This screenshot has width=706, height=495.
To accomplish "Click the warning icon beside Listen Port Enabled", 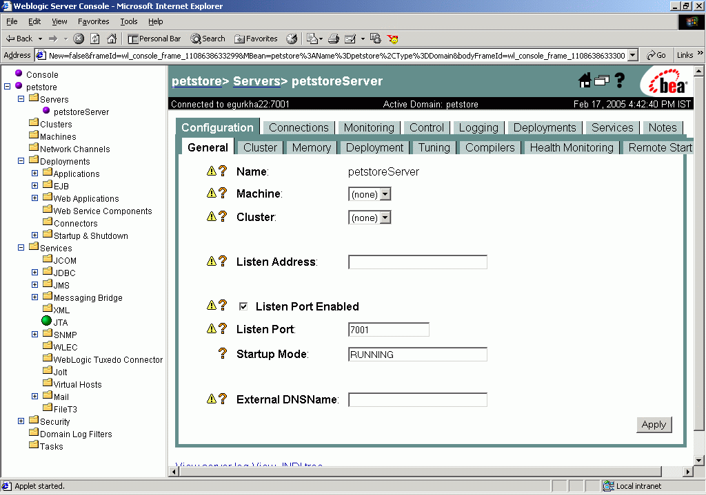I will coord(212,305).
